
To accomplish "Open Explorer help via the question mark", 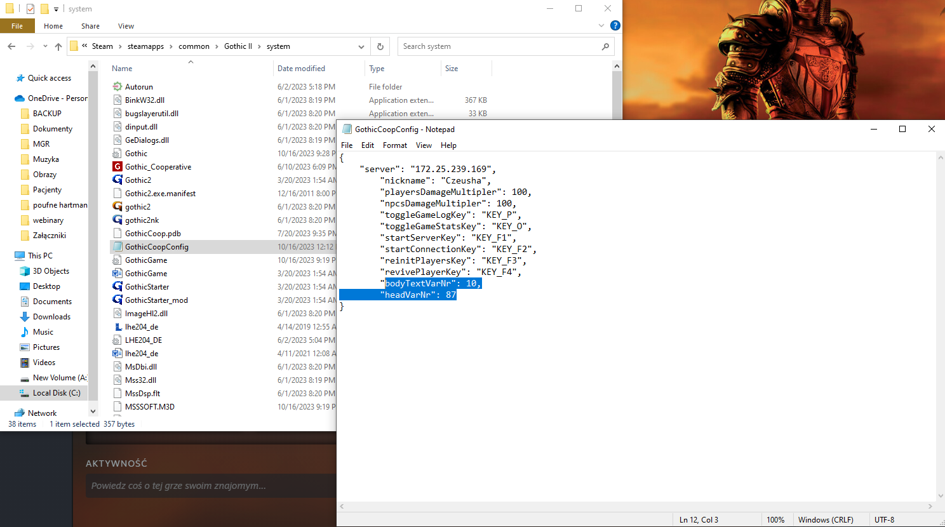I will click(x=615, y=25).
